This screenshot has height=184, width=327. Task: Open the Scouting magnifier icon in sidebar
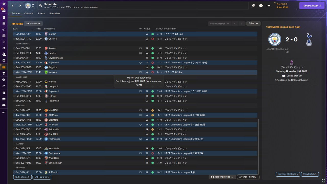pyautogui.click(x=4, y=80)
